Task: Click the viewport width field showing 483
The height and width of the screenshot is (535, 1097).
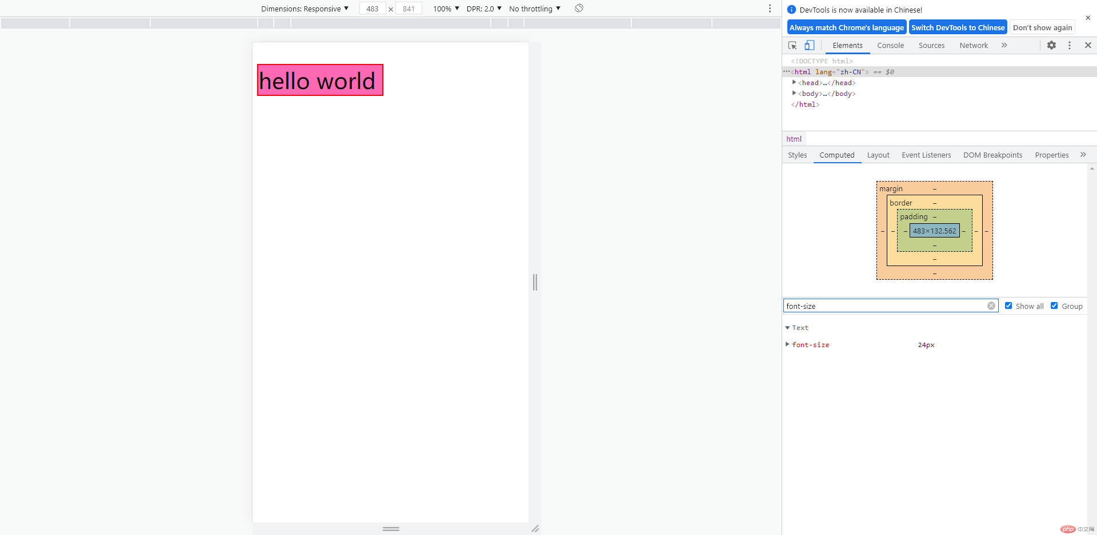Action: (373, 9)
